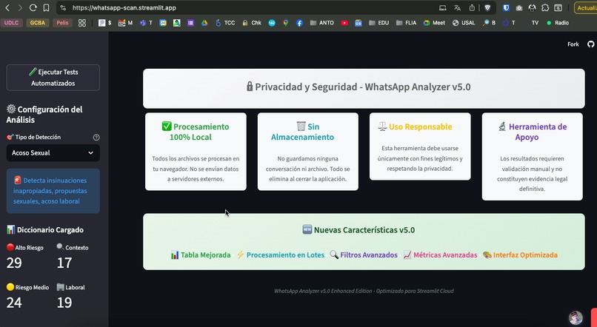
Task: Click the Procesamiento en Lotes feature label
Action: pyautogui.click(x=281, y=255)
